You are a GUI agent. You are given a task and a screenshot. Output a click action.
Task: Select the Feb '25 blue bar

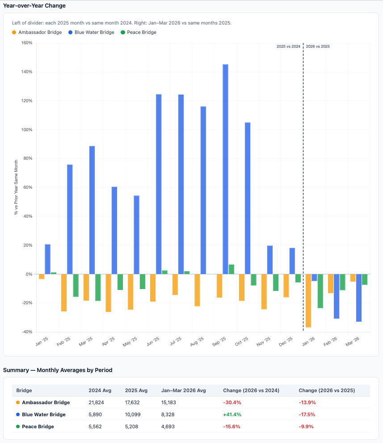coord(70,219)
